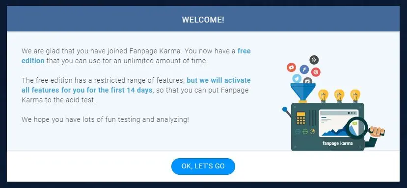Click the Twitter bird icon
The image size is (407, 188).
tap(297, 78)
